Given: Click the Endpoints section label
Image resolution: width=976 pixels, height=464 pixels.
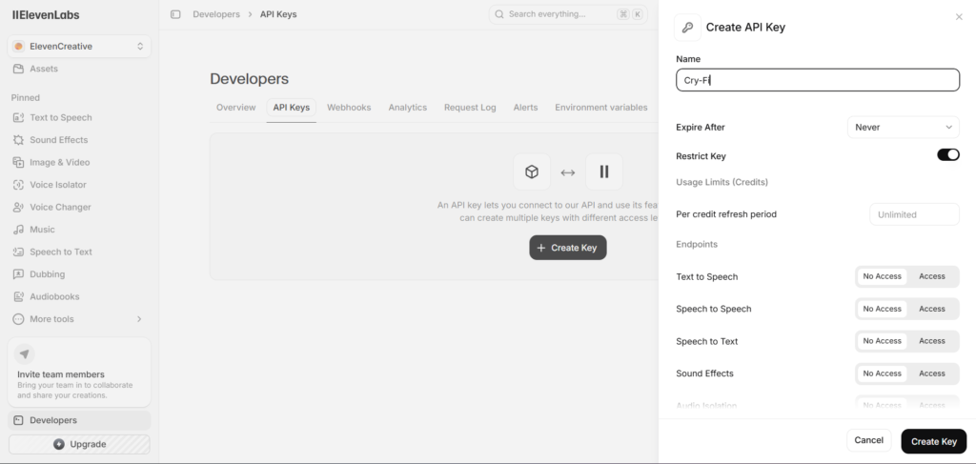Looking at the screenshot, I should click(x=697, y=245).
